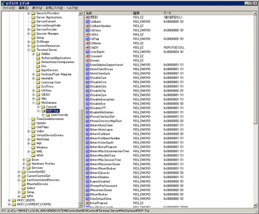Viewport: 259px width, 214px height.
Task: Click the fDisableClip DWORD icon
Action: point(87,91)
